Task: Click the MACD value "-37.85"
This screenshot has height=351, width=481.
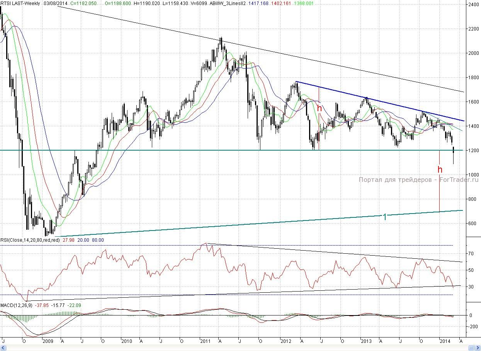Action: point(42,305)
